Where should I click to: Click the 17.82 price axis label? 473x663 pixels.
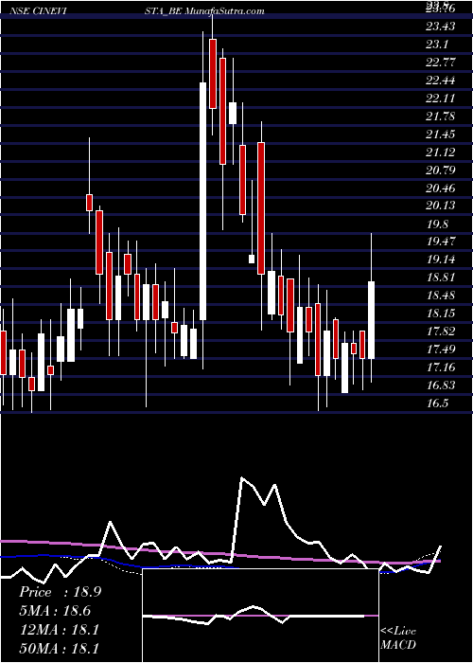441,331
